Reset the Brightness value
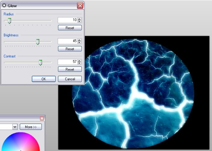This screenshot has height=151, width=212. click(70, 49)
